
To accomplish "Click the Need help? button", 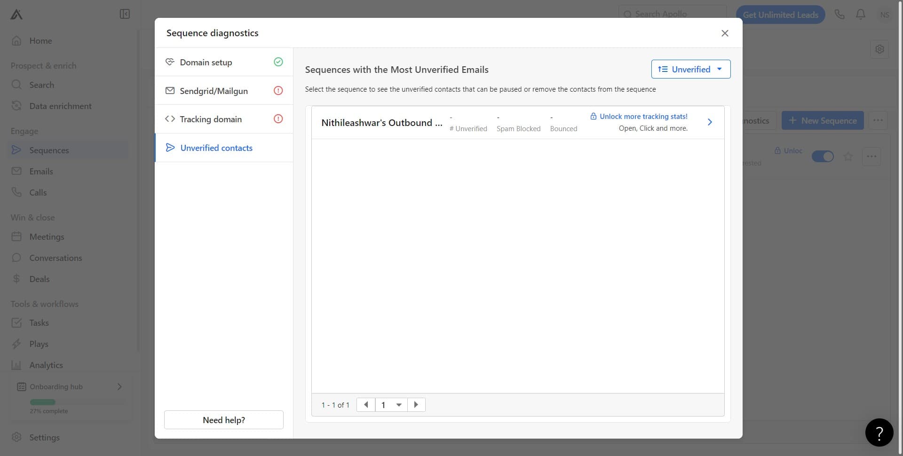I will [223, 420].
